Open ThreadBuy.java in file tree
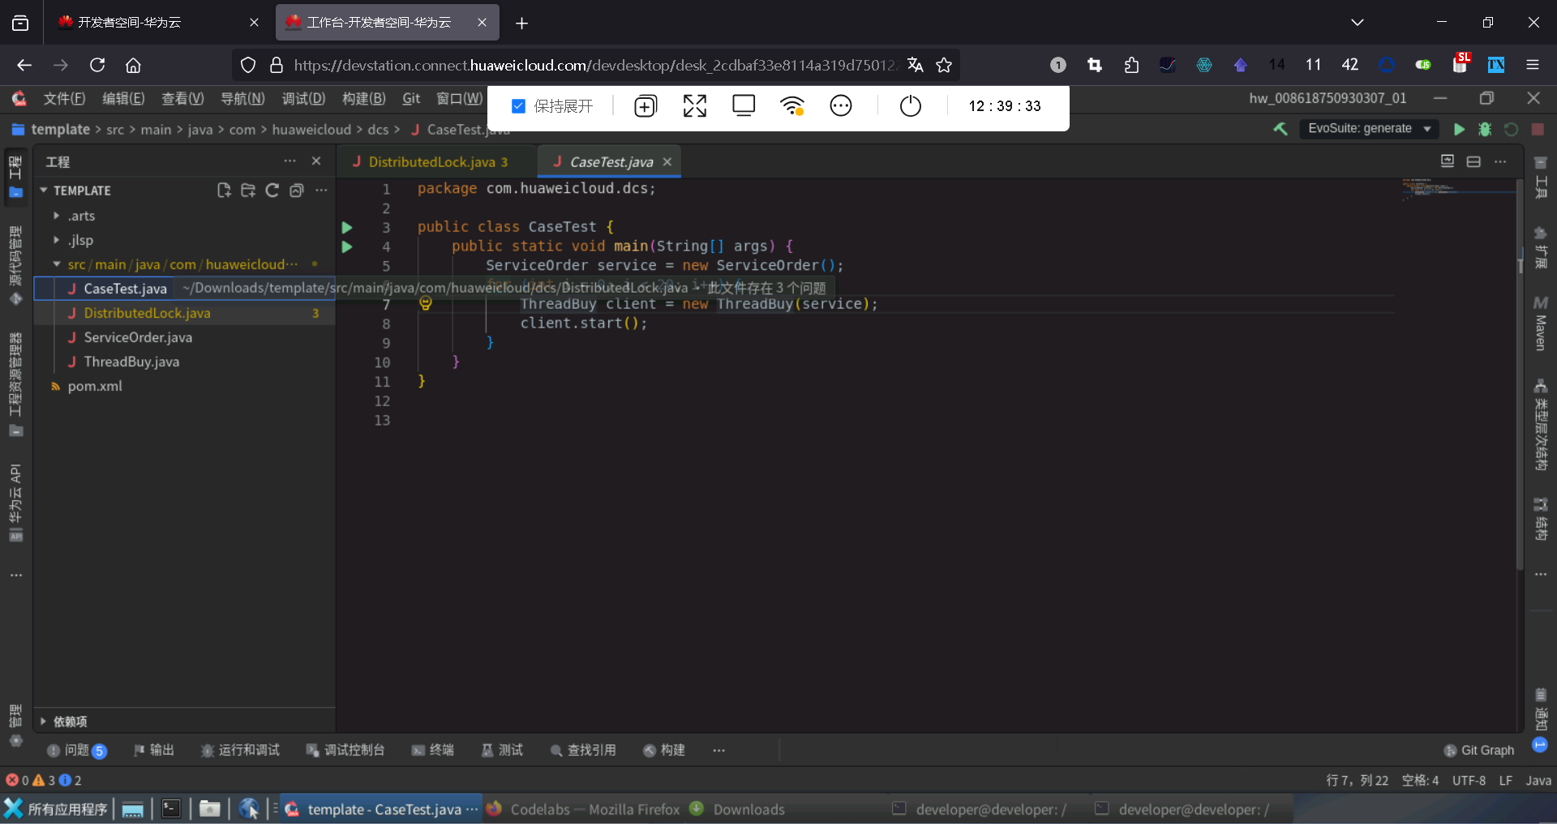The height and width of the screenshot is (827, 1557). point(131,362)
